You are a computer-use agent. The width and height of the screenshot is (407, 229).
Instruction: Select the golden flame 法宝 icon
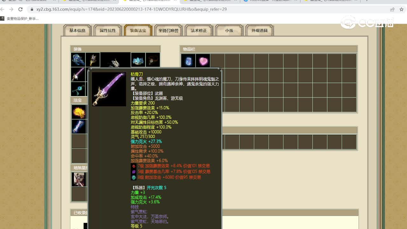tap(79, 112)
